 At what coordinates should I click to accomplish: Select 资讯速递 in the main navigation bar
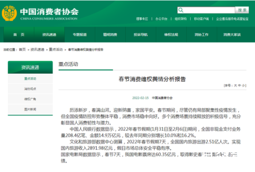(x=49, y=34)
